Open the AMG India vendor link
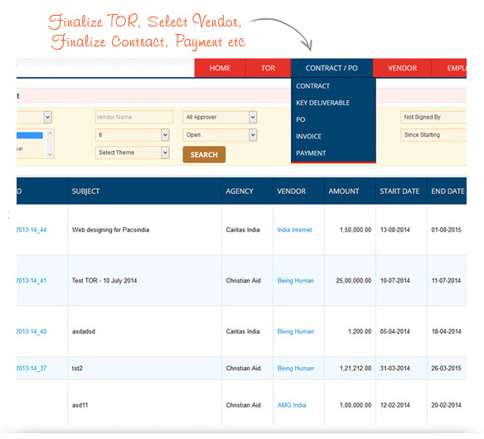This screenshot has width=484, height=439. tap(292, 405)
